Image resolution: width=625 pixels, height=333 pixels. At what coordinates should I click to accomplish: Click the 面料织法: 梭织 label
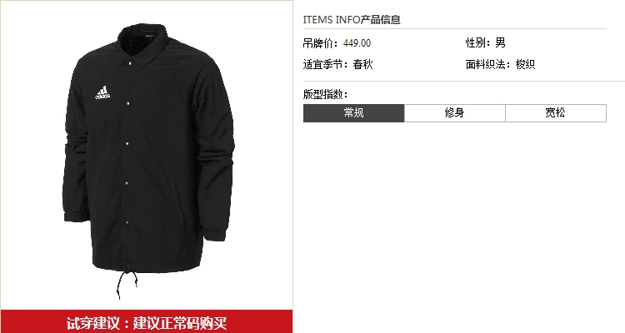point(500,64)
